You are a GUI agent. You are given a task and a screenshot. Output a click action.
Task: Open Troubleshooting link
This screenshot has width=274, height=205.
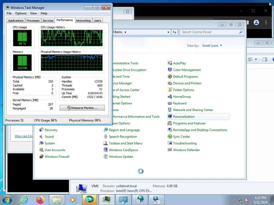coord(185,143)
